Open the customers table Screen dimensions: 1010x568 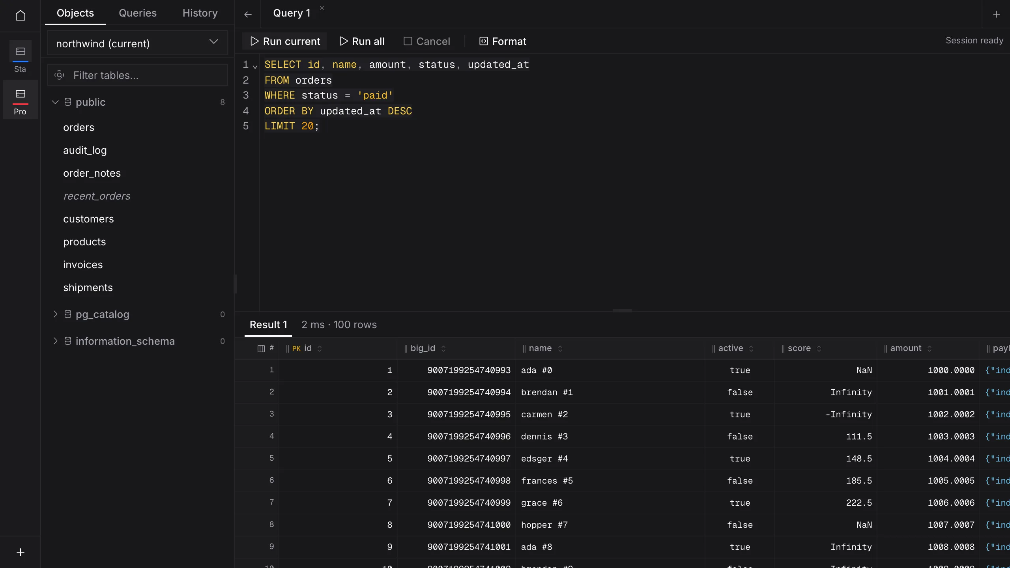(x=88, y=219)
